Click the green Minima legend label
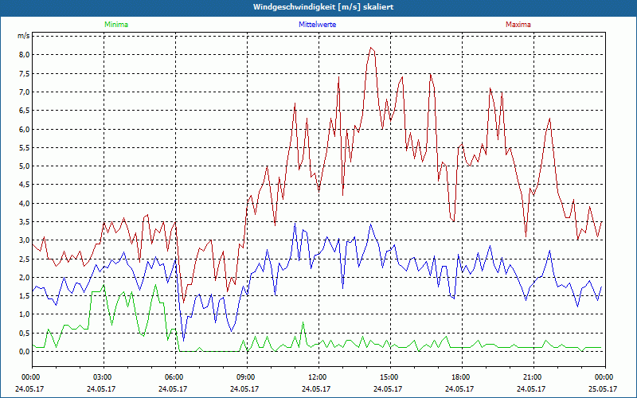637x398 pixels. [x=116, y=25]
